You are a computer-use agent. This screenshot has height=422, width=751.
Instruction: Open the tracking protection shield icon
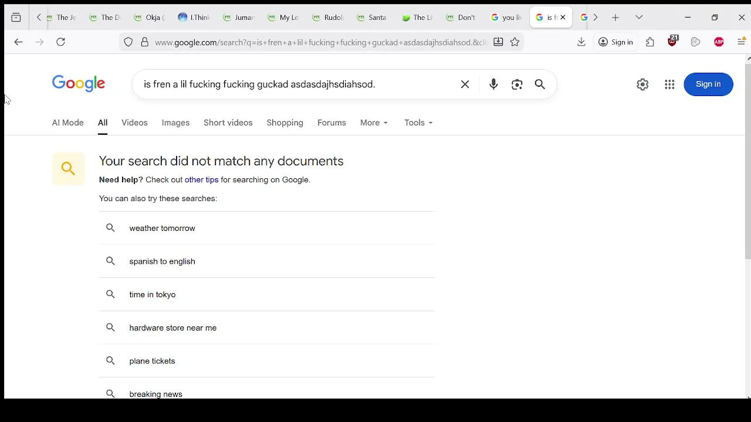[x=128, y=42]
